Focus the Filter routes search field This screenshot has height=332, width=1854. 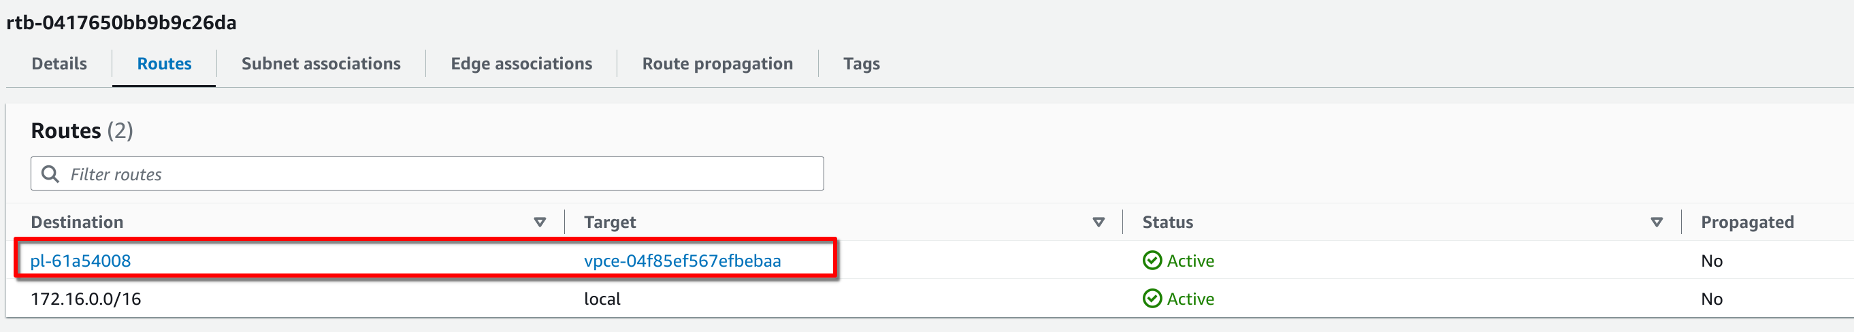[x=427, y=173]
